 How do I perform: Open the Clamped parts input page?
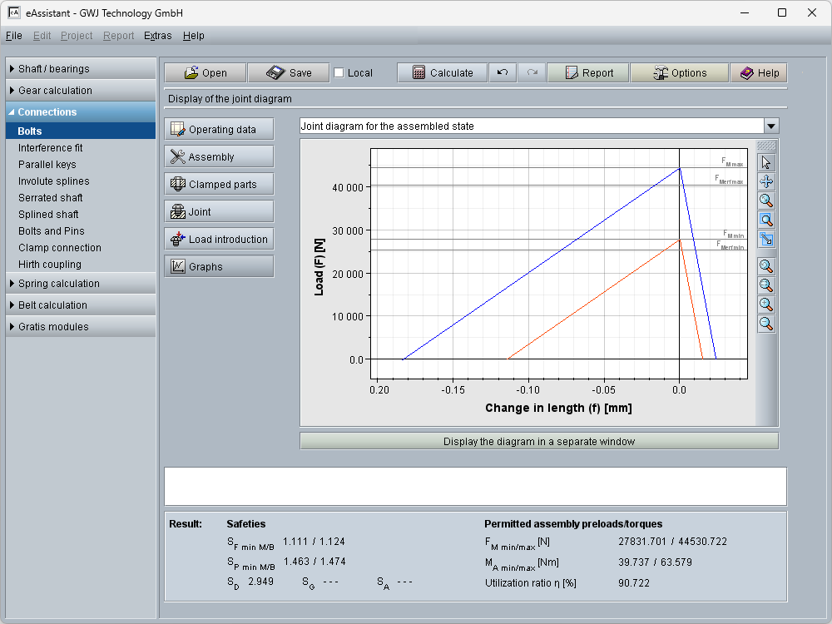click(x=219, y=185)
